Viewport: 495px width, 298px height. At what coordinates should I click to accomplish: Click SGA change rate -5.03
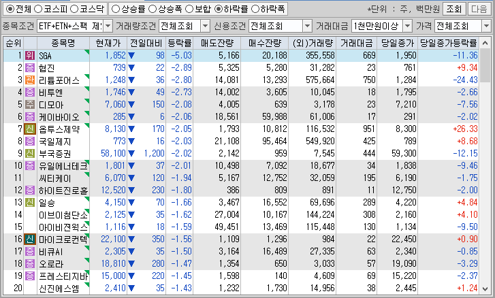pos(182,56)
